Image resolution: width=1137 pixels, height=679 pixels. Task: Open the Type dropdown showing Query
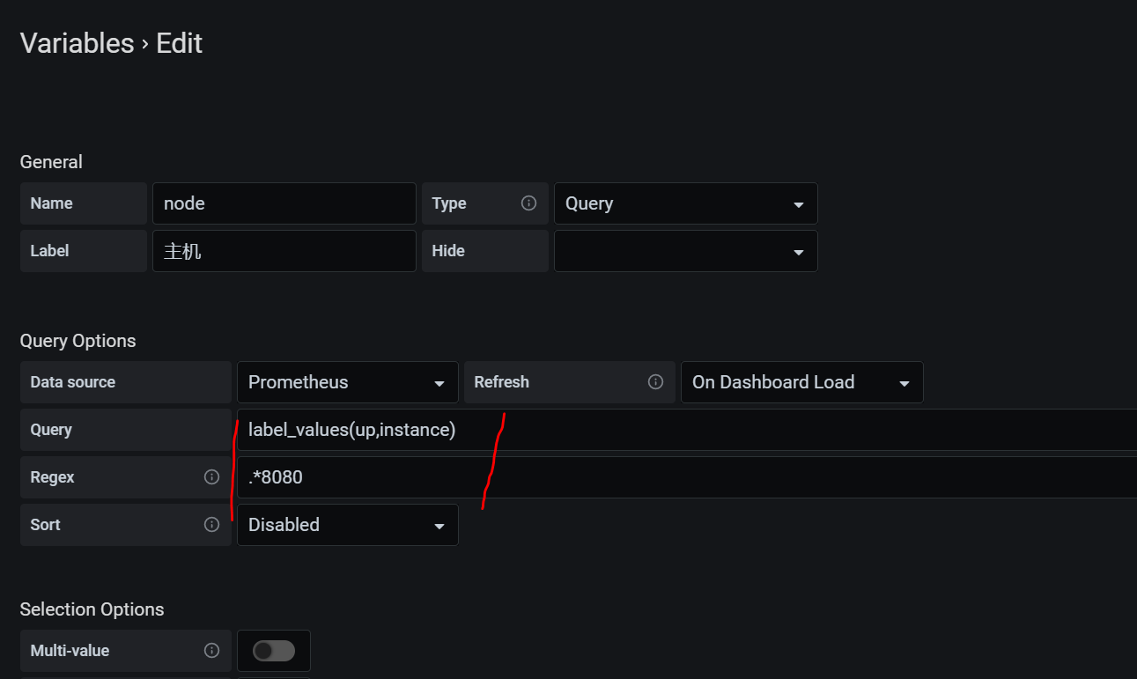click(x=685, y=203)
